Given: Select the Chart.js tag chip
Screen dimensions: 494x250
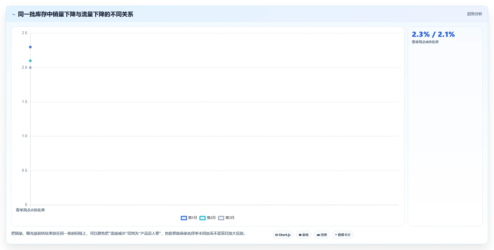Looking at the screenshot, I should 283,235.
